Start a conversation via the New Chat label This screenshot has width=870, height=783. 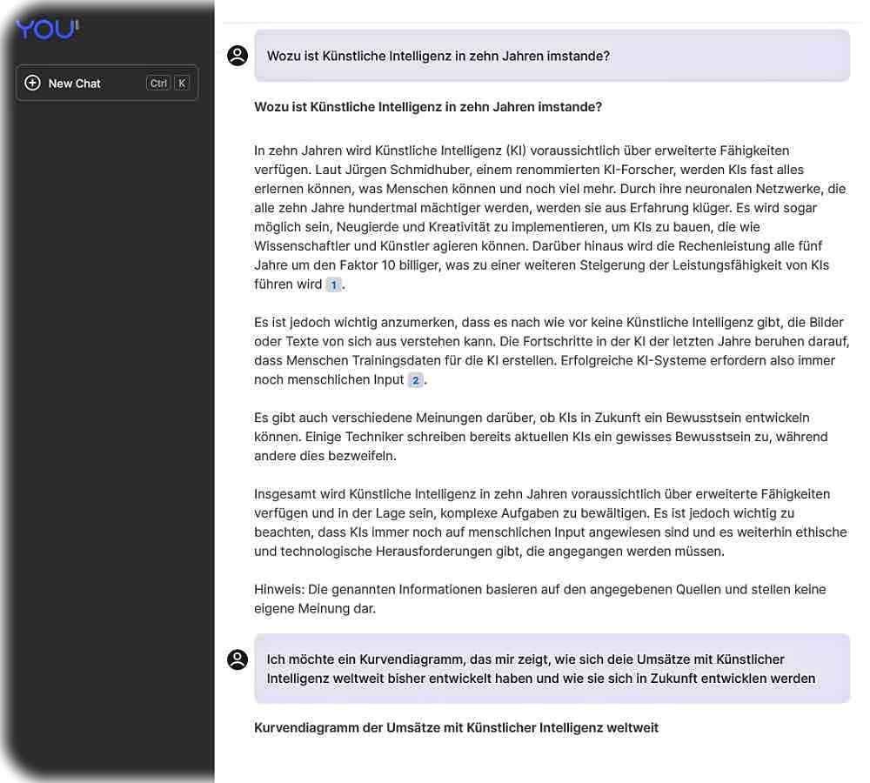[x=75, y=84]
